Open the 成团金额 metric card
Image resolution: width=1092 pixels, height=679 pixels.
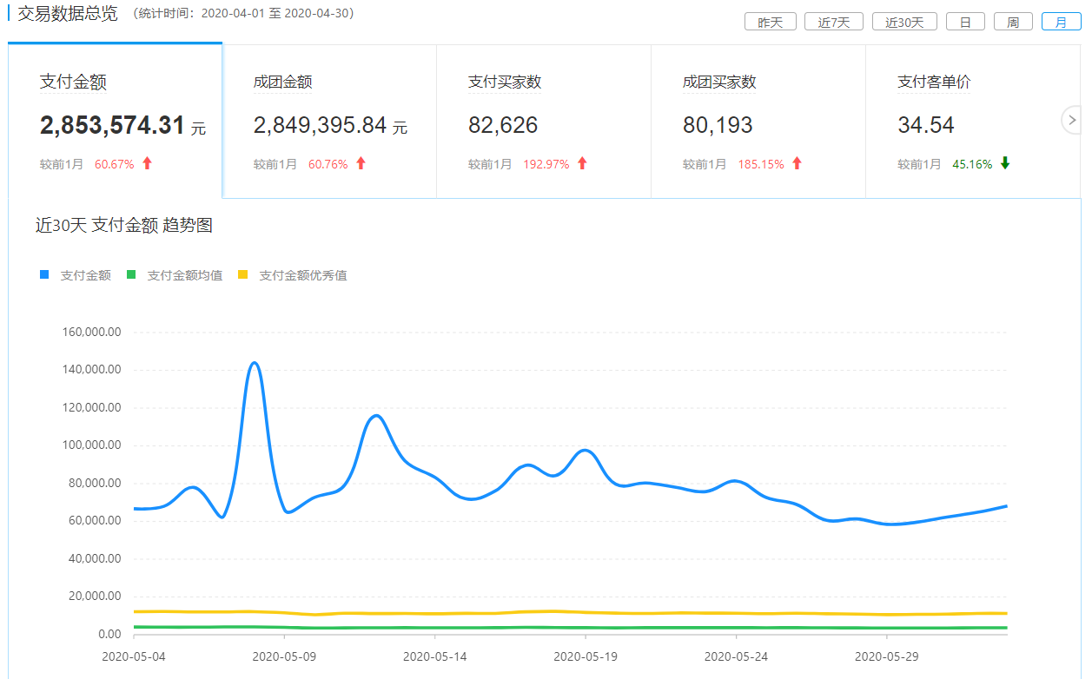329,122
